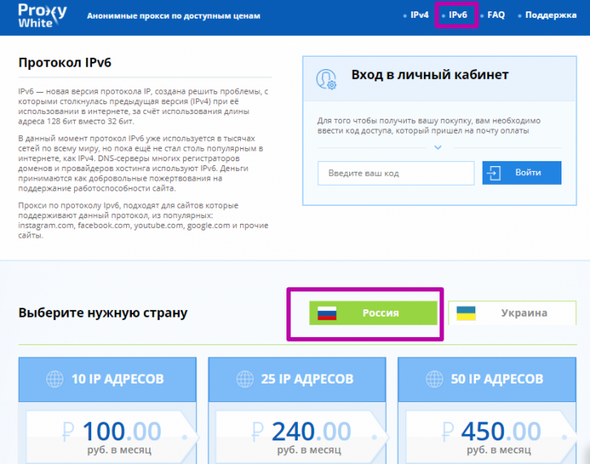Click 'Выберите нужную страну' heading
Viewport: 590px width, 464px height.
pos(103,313)
